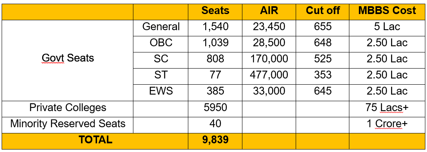Click the 1 Crore+ cost cell
Screen dimensions: 427x152
[x=387, y=123]
